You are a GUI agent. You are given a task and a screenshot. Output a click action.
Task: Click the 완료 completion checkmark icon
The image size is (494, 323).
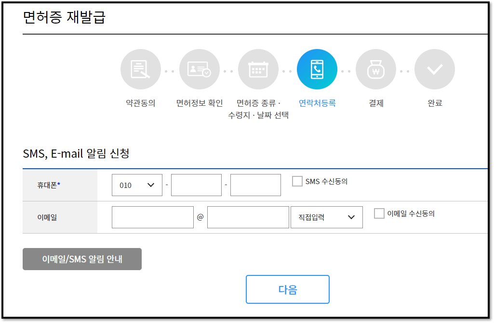[434, 69]
